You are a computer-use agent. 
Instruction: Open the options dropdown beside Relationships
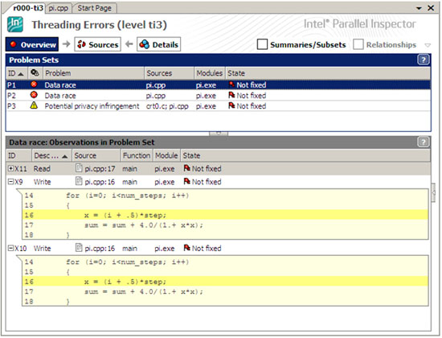[x=428, y=45]
